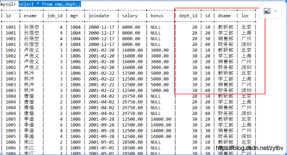Click the highlighted query select * from emp,dept;;
287x155 pixels.
pyautogui.click(x=50, y=4)
